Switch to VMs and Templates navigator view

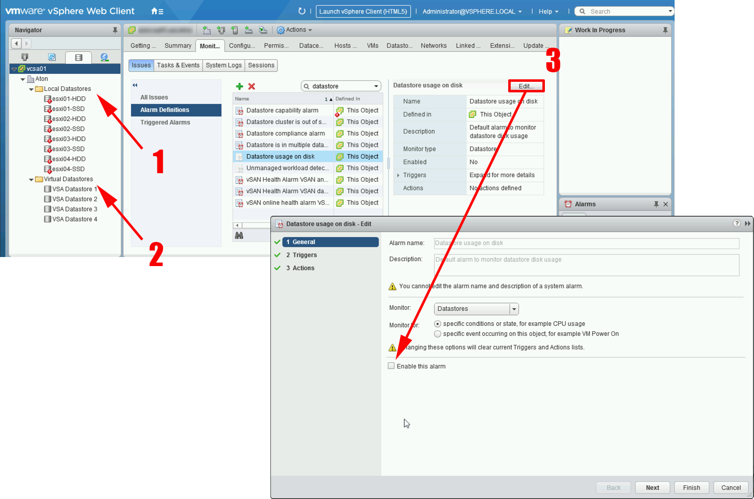coord(52,57)
